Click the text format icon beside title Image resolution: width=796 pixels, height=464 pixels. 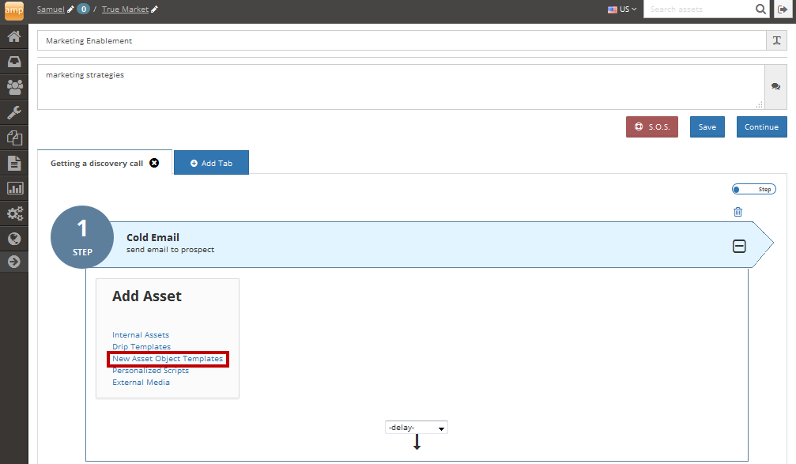point(776,40)
